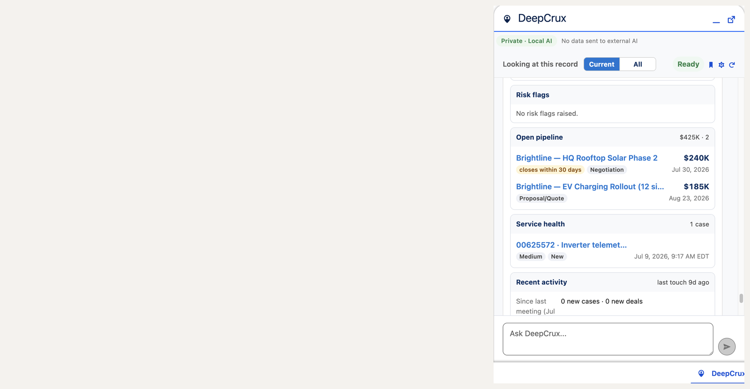Click the Proposal/Quote stage tag

pyautogui.click(x=541, y=198)
